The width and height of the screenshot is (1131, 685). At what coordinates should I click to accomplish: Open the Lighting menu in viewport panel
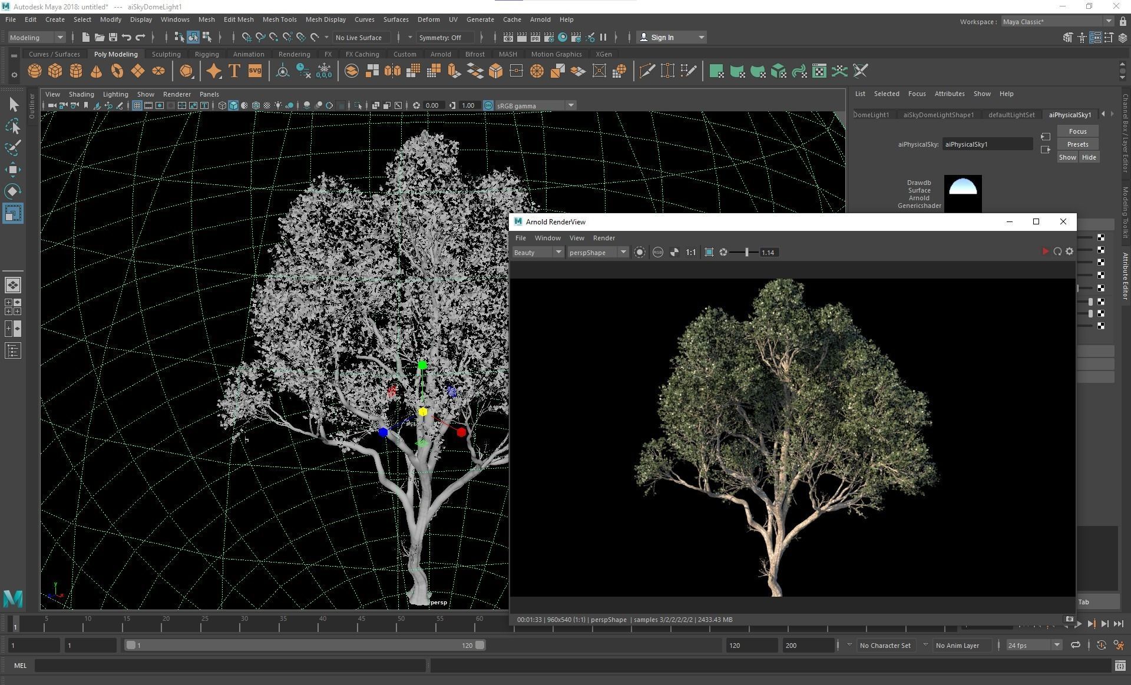tap(115, 94)
